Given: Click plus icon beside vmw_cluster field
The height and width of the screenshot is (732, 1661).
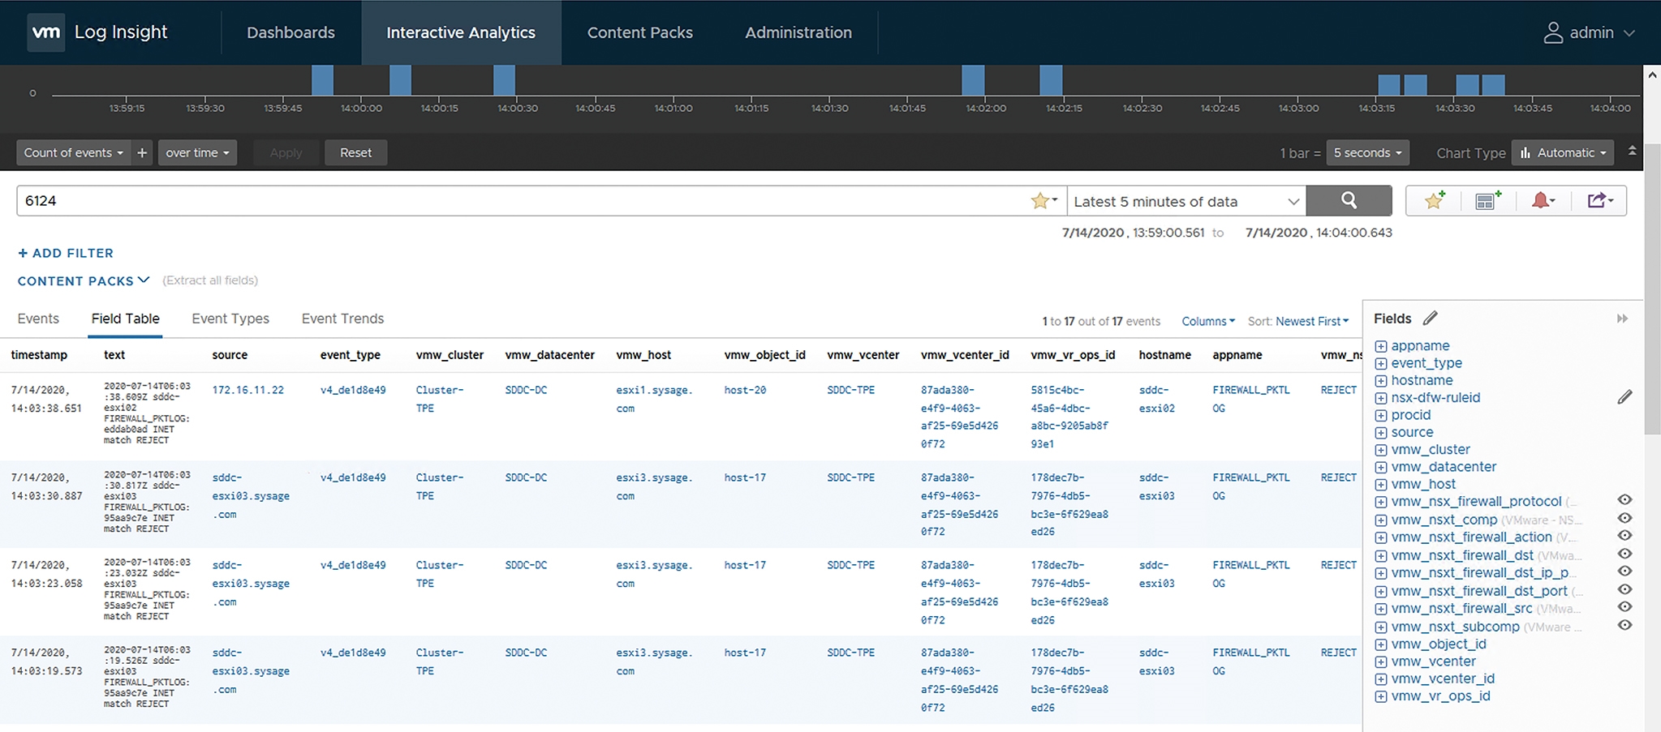Looking at the screenshot, I should [1381, 450].
